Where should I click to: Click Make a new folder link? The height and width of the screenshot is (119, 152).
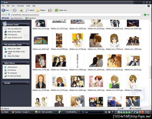pyautogui.click(x=14, y=49)
